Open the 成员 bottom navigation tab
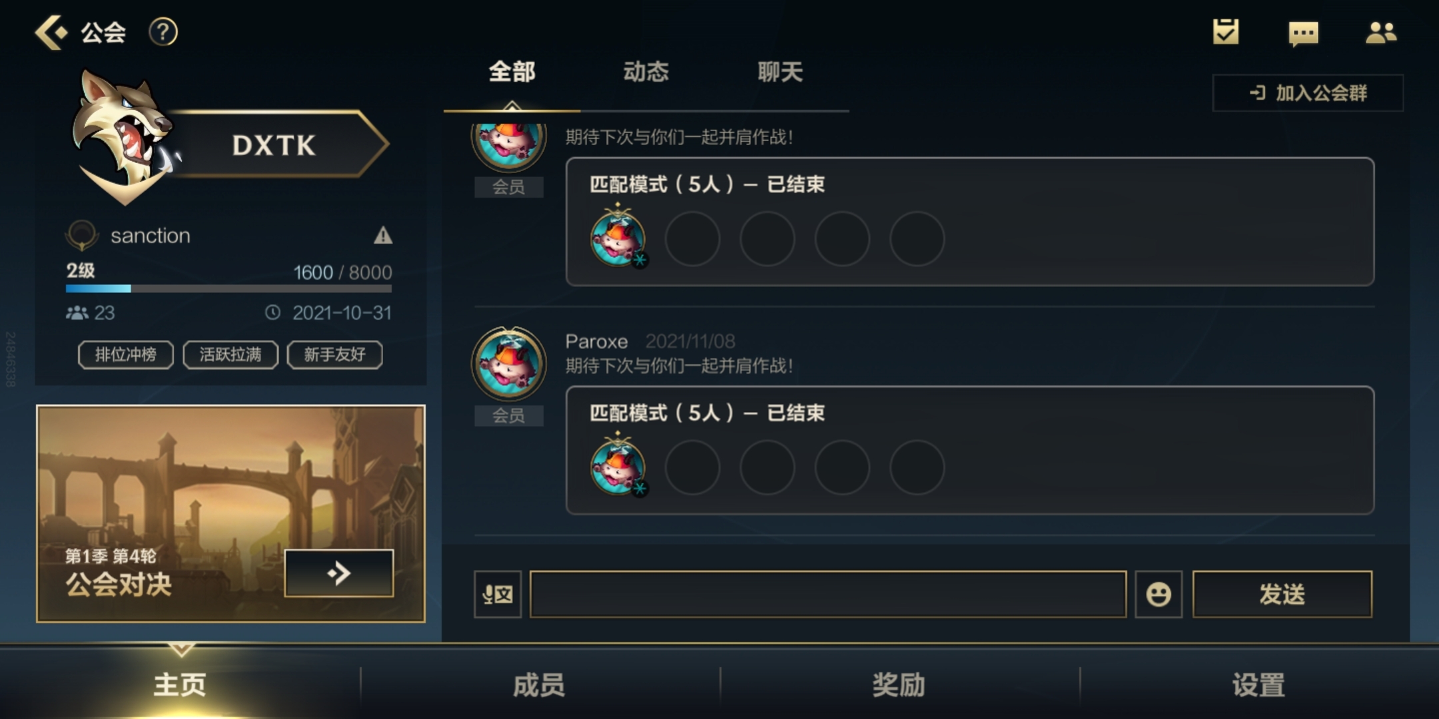The image size is (1439, 719). [539, 685]
